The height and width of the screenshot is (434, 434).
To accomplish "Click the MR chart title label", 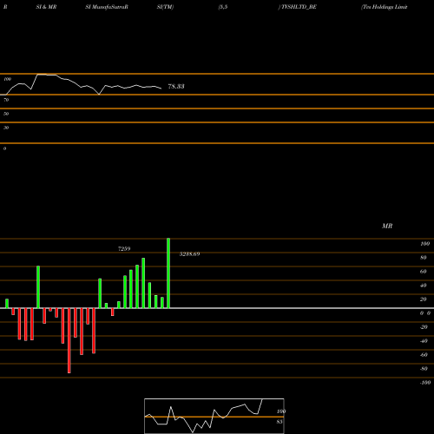I will (x=387, y=226).
